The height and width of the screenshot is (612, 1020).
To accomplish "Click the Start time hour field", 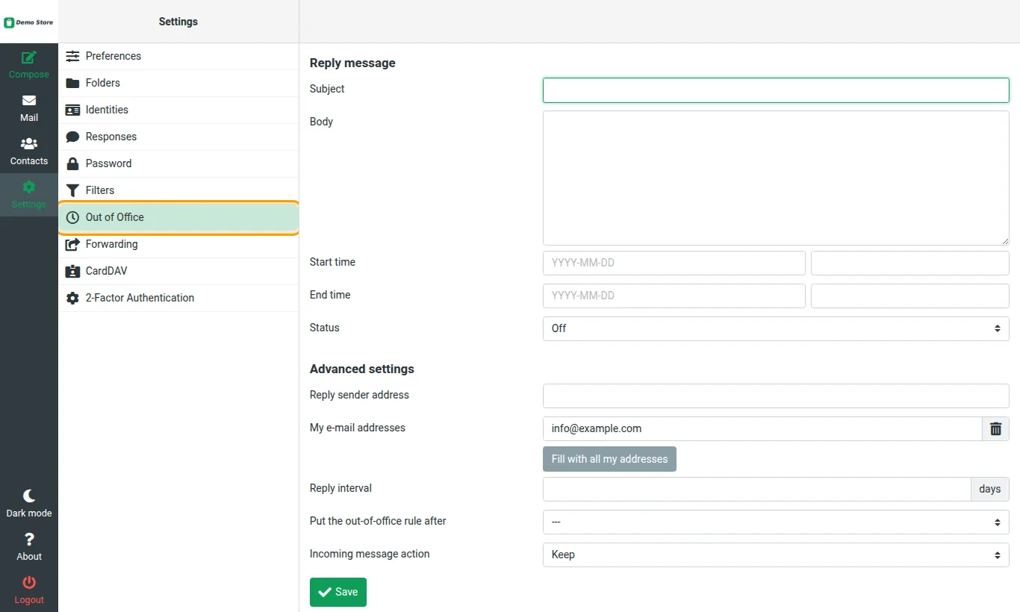I will point(910,263).
